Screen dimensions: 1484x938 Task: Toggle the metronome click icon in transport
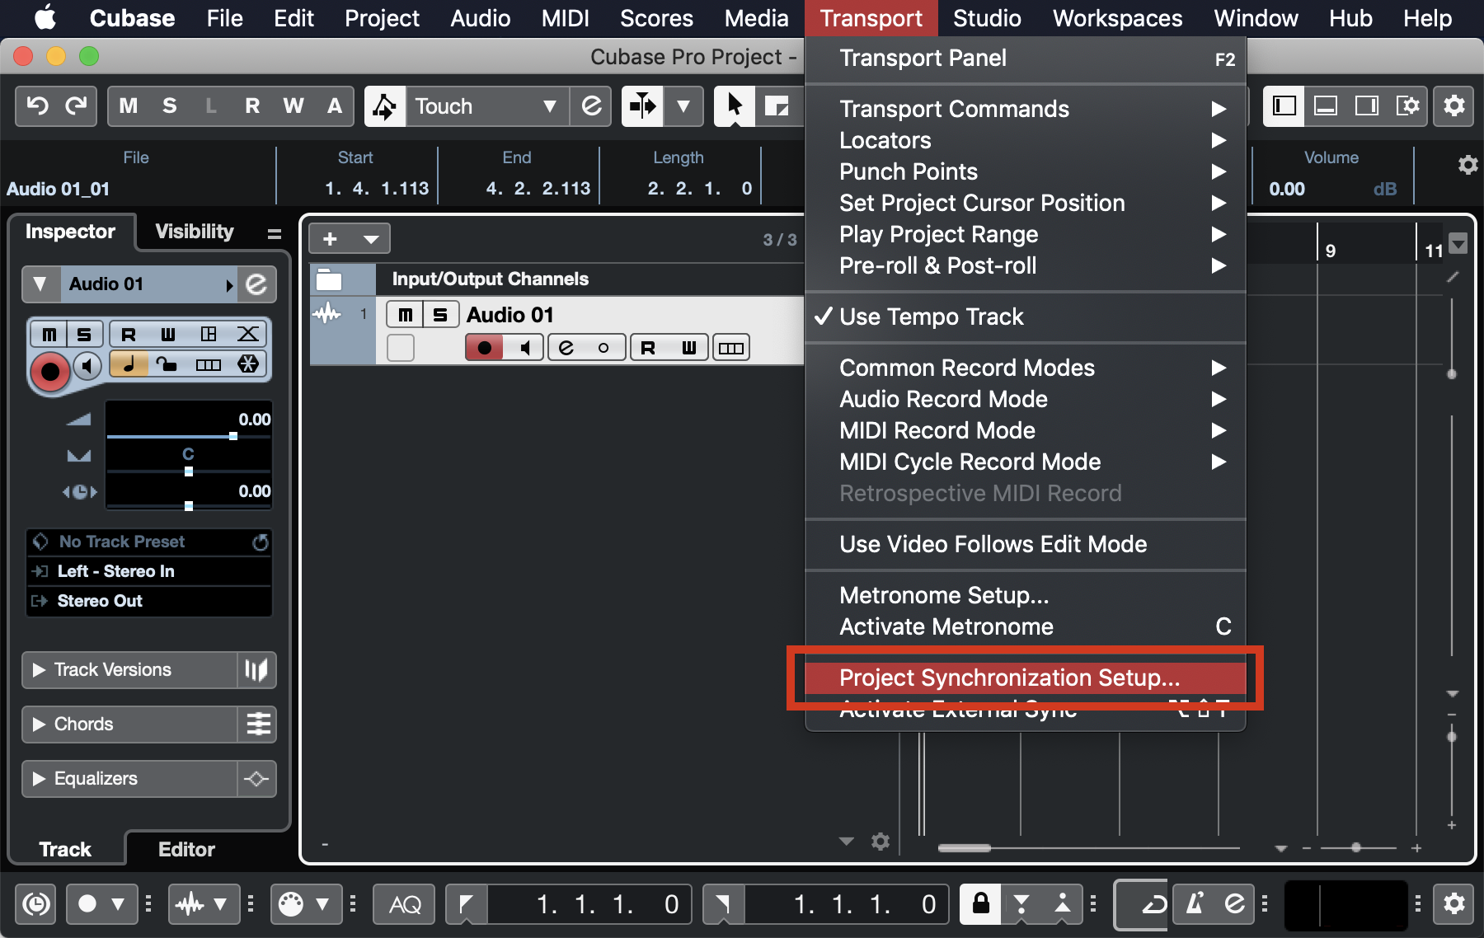[1194, 905]
